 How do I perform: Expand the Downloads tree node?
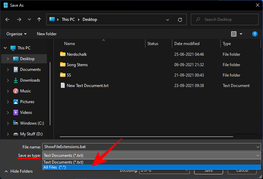coord(8,80)
